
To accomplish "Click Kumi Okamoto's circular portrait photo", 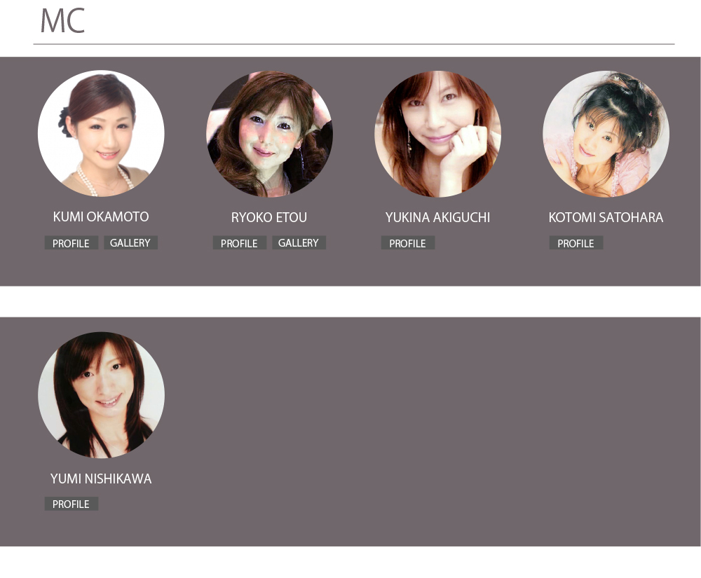I will click(x=101, y=134).
